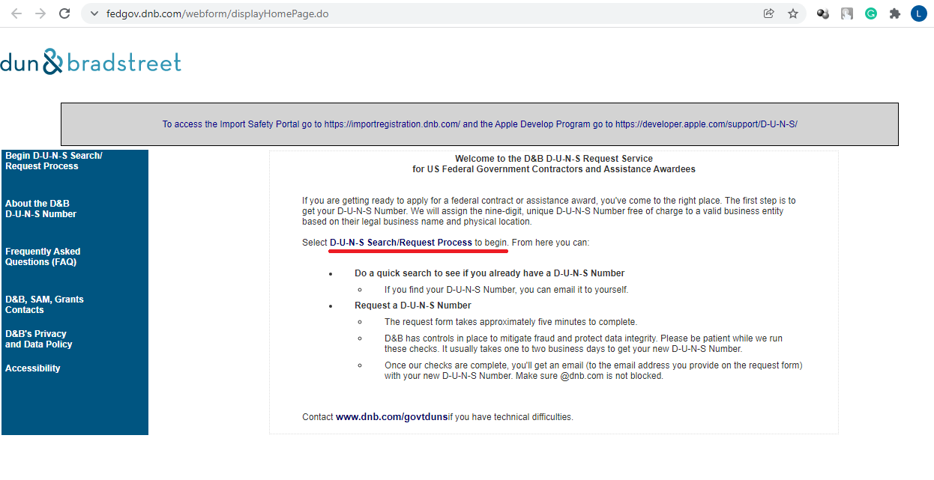Reload the page with the refresh icon
The image size is (934, 480).
tap(64, 13)
